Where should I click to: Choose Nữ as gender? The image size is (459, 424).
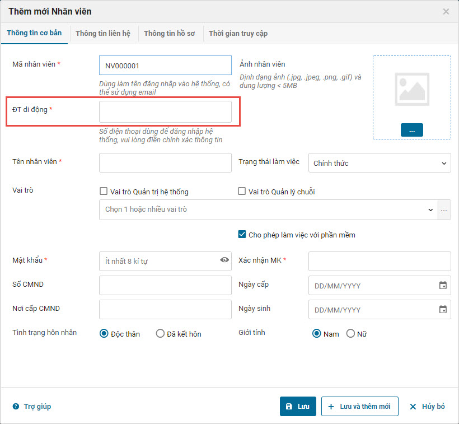tap(351, 334)
